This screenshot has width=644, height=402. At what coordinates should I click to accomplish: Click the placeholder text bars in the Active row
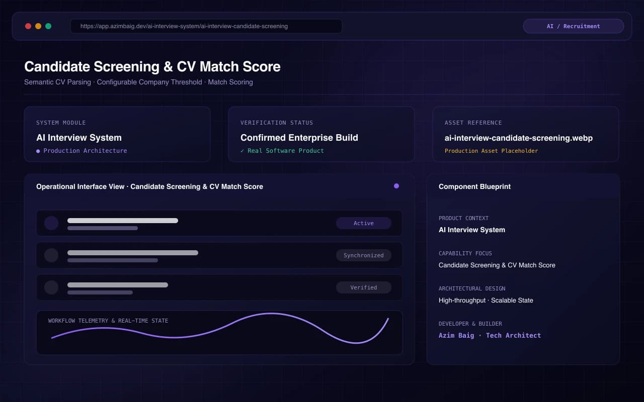pyautogui.click(x=123, y=224)
